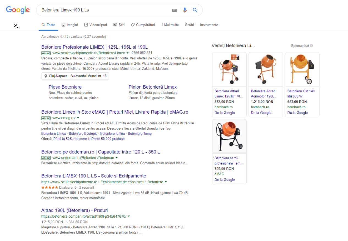Click Altrad Agrimotor 190L product image
348x241 pixels.
point(266,69)
